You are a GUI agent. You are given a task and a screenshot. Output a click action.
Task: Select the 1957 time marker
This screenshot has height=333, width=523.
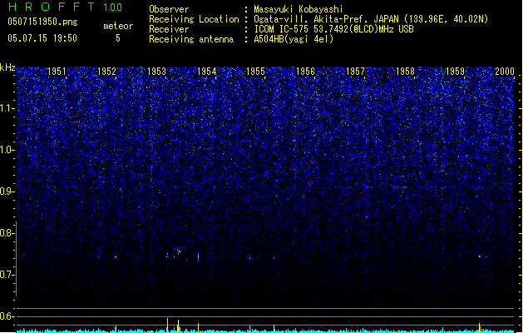point(355,71)
